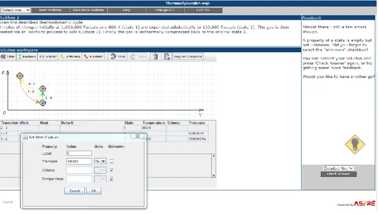Click Exit ITS in top bar
379x214 pixels.
tap(203, 10)
